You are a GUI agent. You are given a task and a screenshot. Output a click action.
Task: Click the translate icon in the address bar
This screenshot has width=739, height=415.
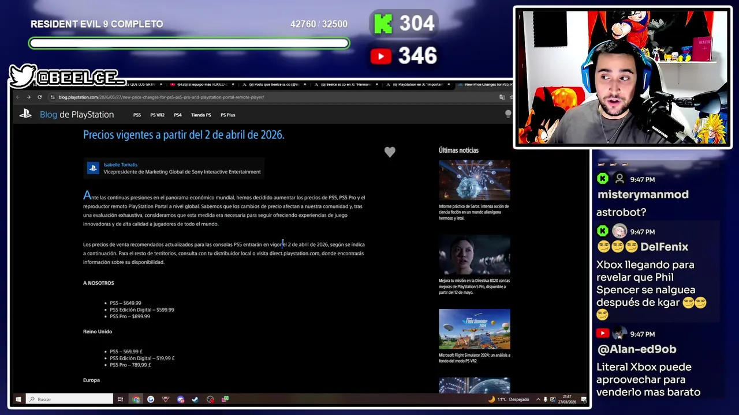point(502,97)
